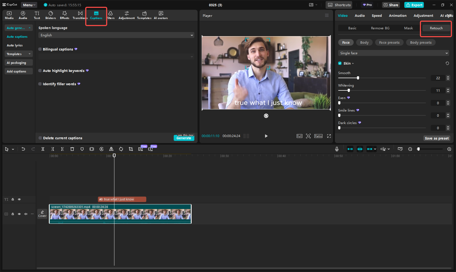Click the Smooth slider handle
This screenshot has height=272, width=456.
pos(358,78)
